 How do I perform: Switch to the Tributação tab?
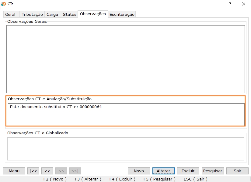32,14
